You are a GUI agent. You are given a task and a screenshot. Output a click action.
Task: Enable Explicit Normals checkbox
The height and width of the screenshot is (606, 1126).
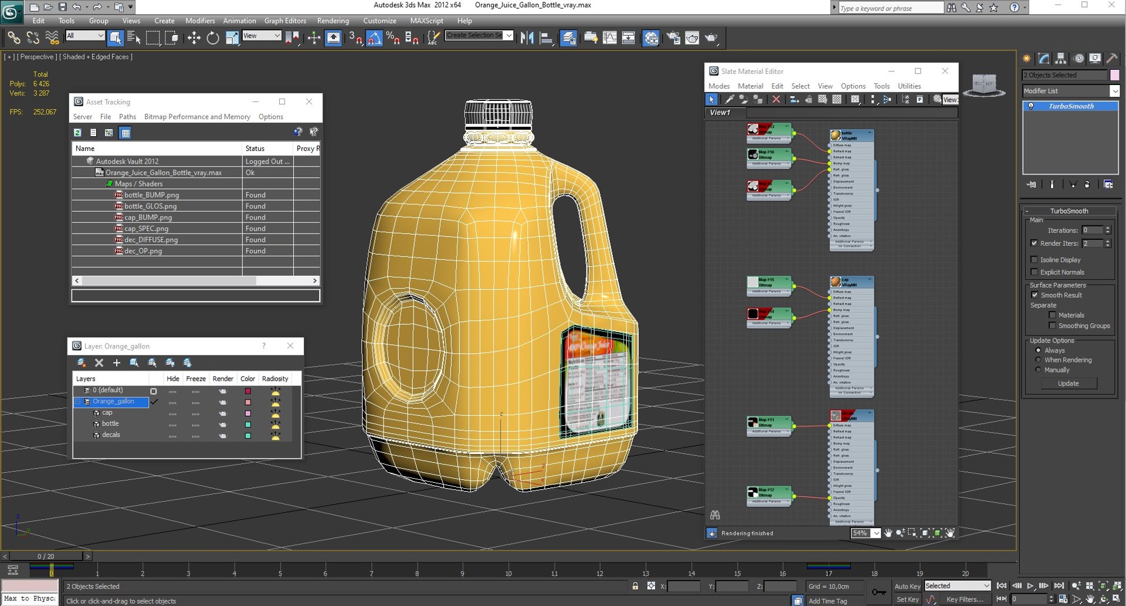tap(1034, 272)
